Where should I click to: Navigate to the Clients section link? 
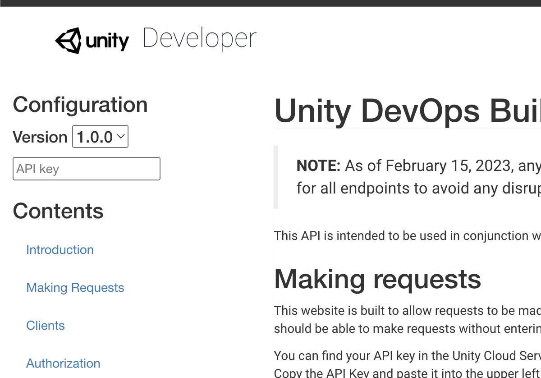tap(46, 325)
